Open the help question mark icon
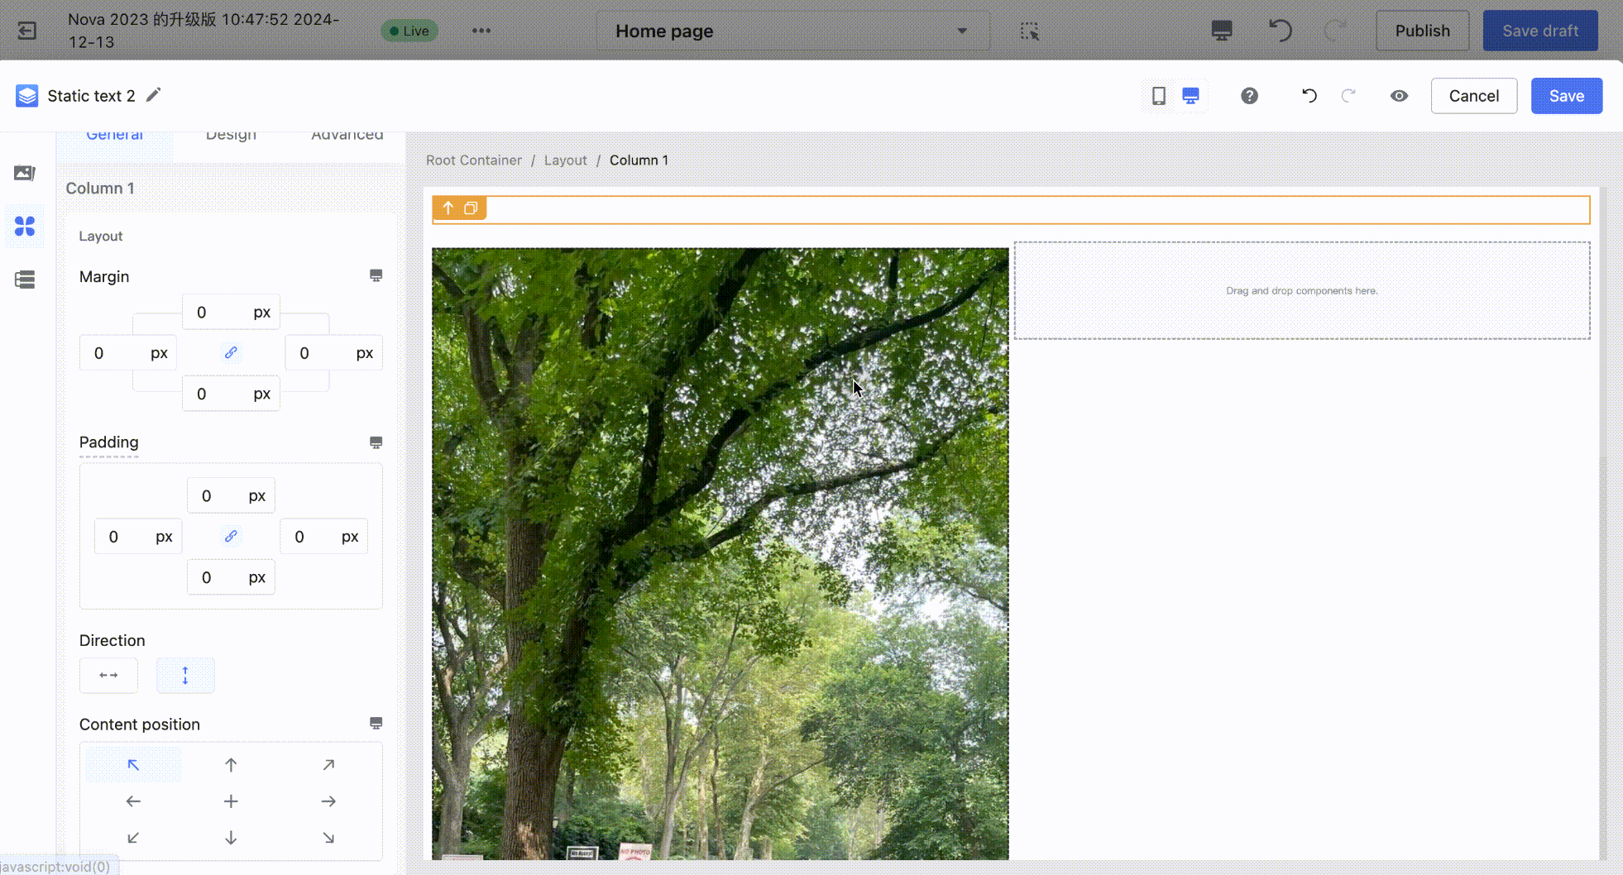 [x=1249, y=96]
